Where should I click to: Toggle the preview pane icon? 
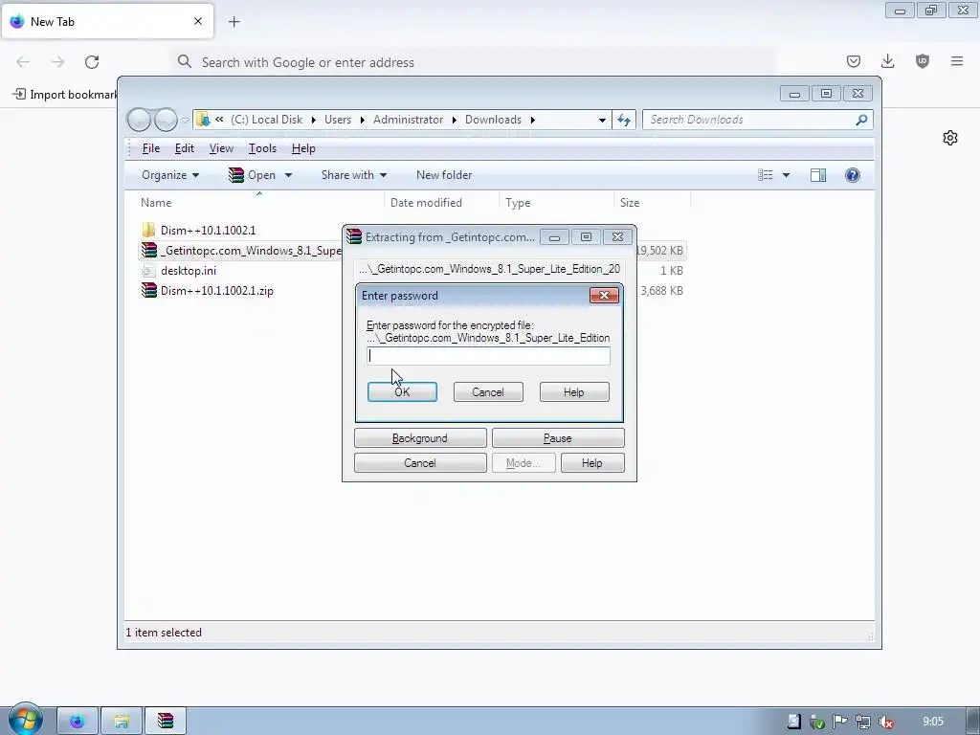(x=818, y=175)
